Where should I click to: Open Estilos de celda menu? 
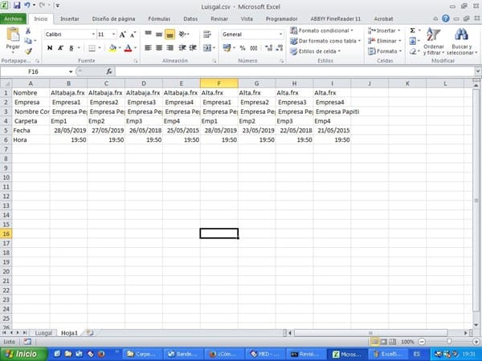pyautogui.click(x=316, y=51)
